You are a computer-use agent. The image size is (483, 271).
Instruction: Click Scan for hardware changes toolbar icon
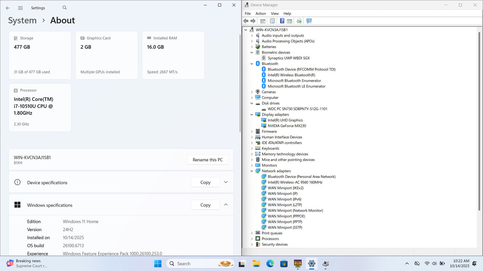309,21
